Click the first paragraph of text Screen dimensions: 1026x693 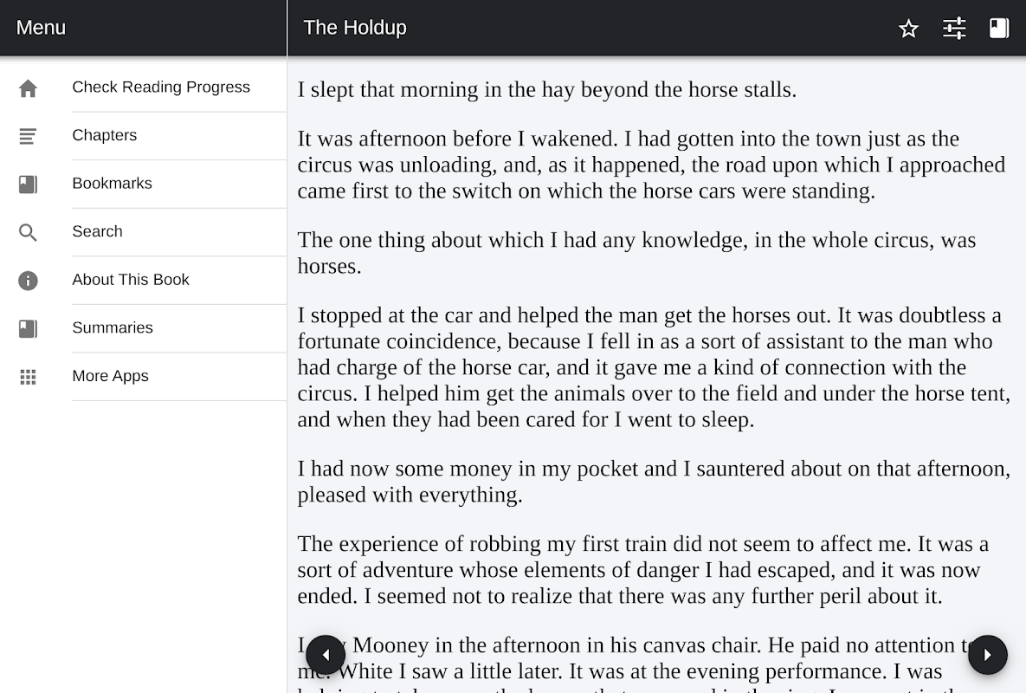pos(546,90)
